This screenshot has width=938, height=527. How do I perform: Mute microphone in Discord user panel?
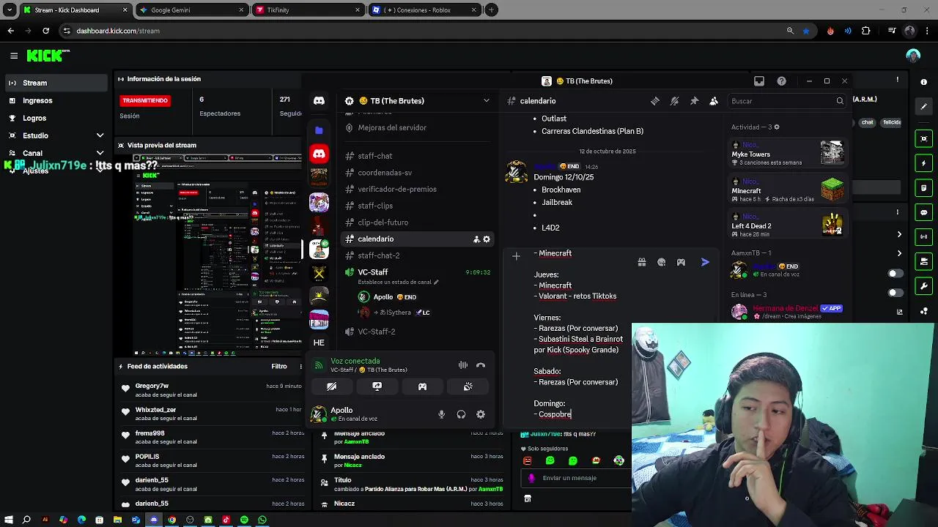tap(441, 414)
